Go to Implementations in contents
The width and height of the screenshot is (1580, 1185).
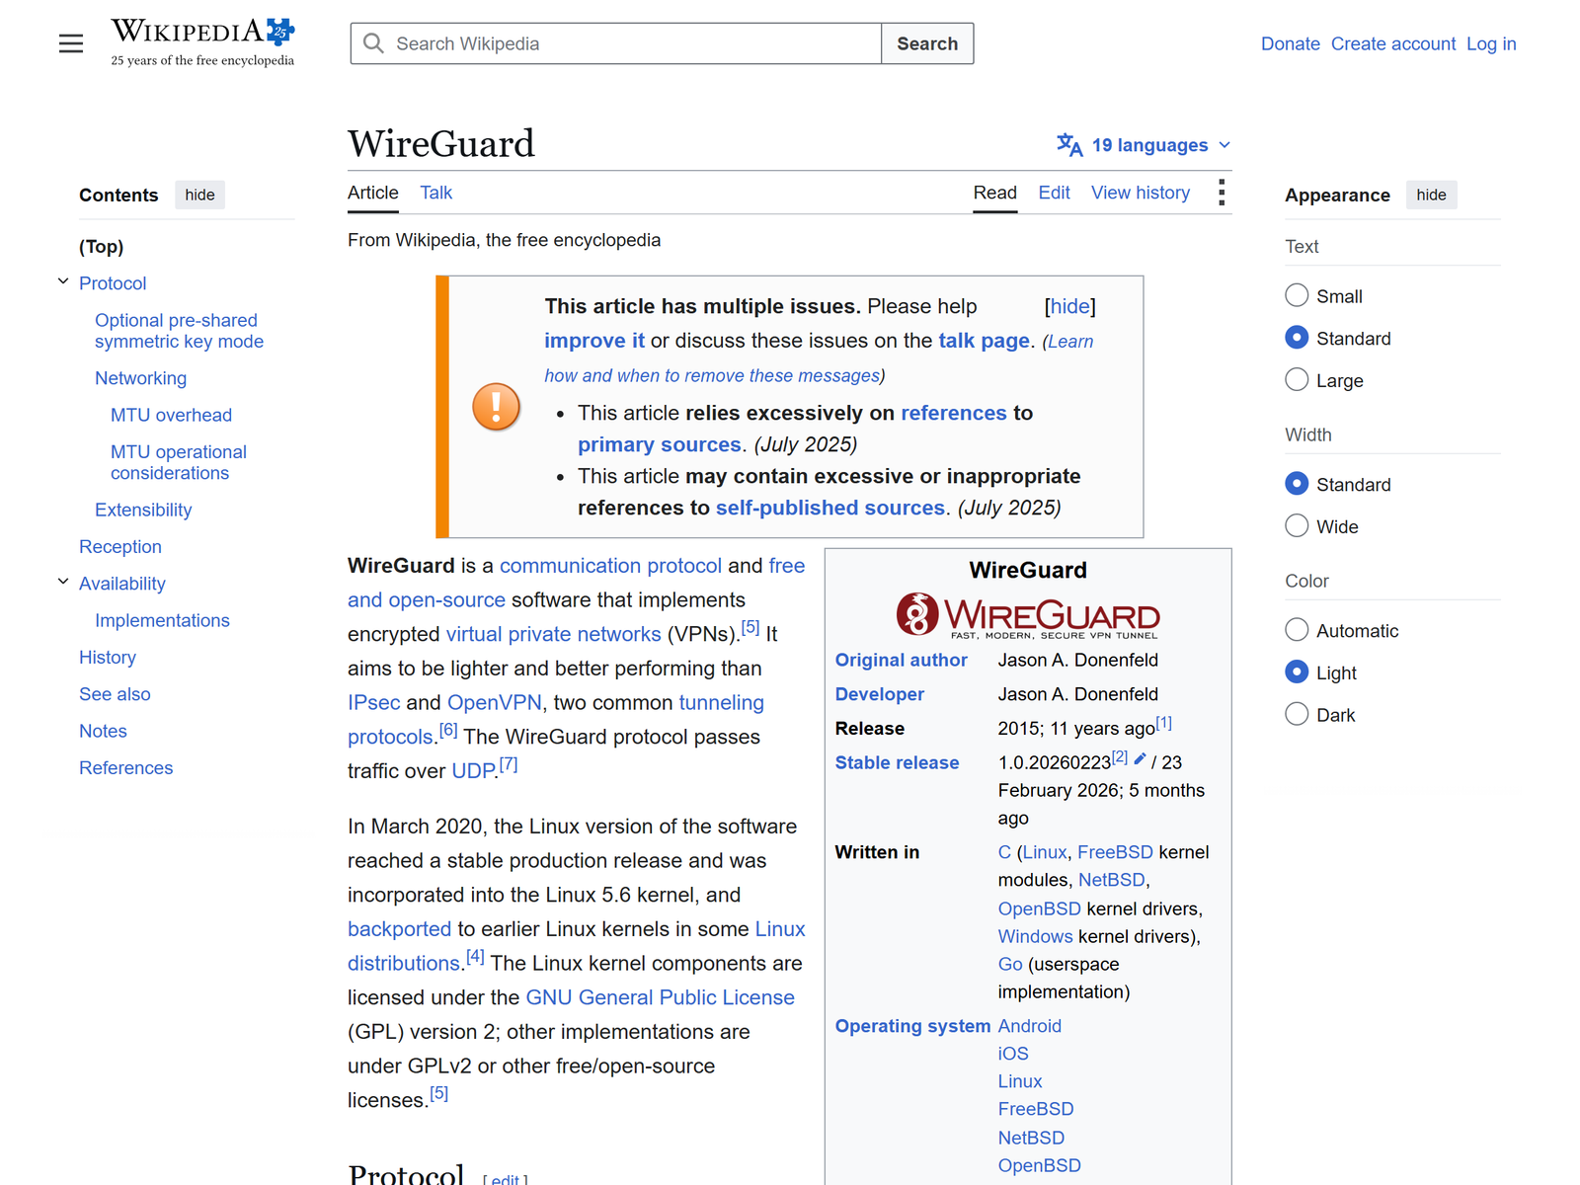point(162,620)
